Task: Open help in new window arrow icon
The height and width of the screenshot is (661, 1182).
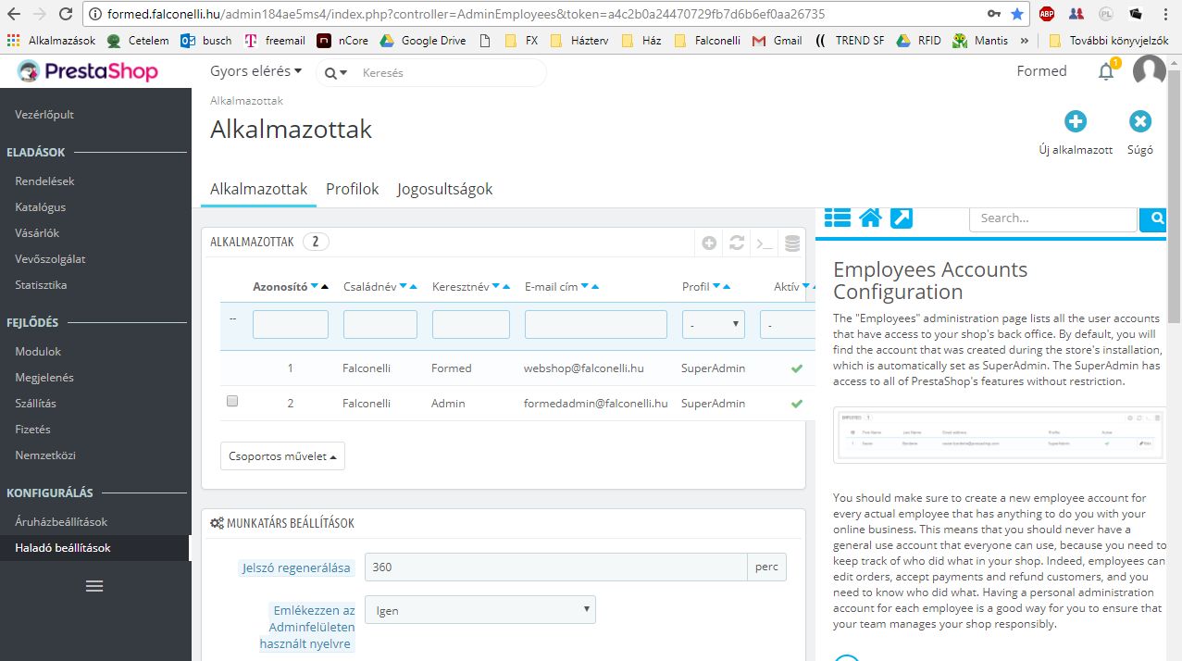Action: (902, 218)
